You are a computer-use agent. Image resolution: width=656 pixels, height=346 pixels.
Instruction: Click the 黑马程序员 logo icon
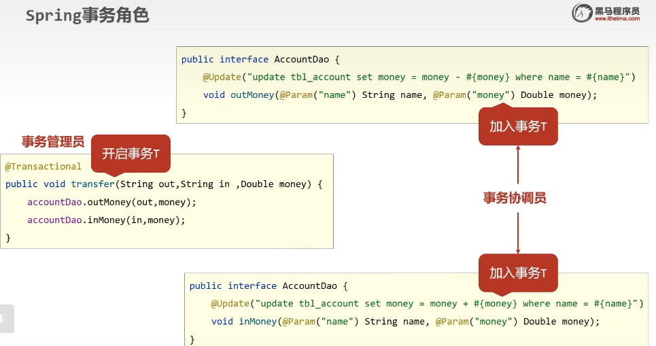(582, 12)
